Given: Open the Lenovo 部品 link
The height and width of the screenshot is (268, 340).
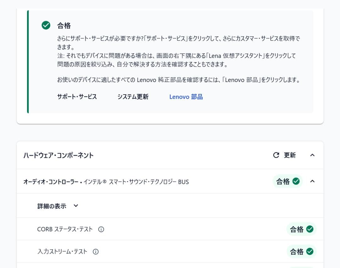Looking at the screenshot, I should 186,97.
